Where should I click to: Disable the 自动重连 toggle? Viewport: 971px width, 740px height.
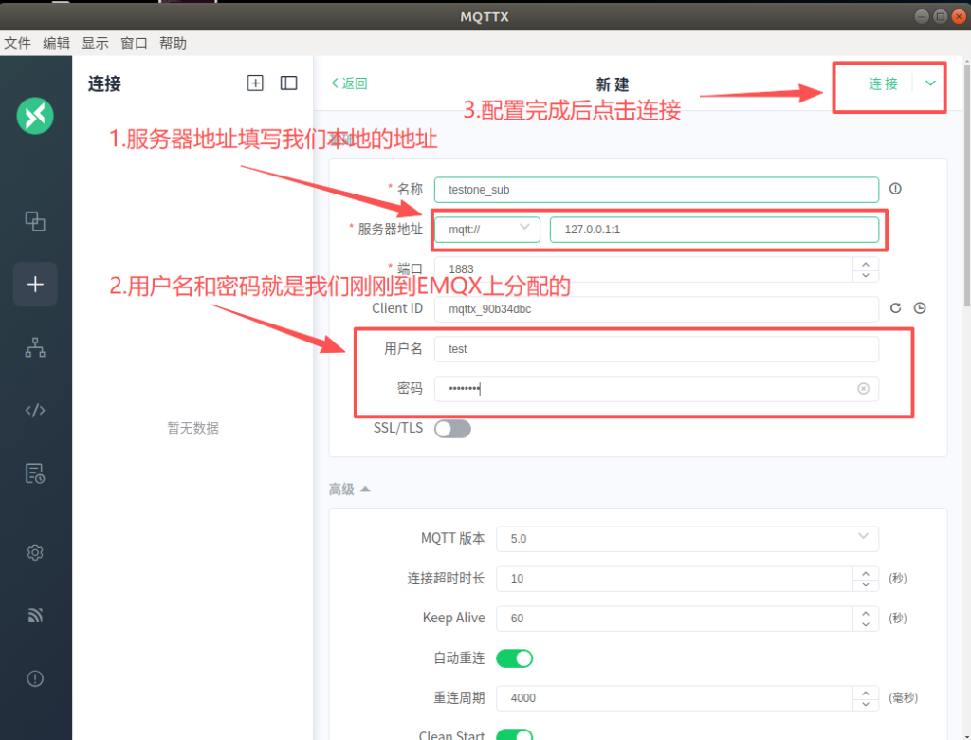coord(515,657)
